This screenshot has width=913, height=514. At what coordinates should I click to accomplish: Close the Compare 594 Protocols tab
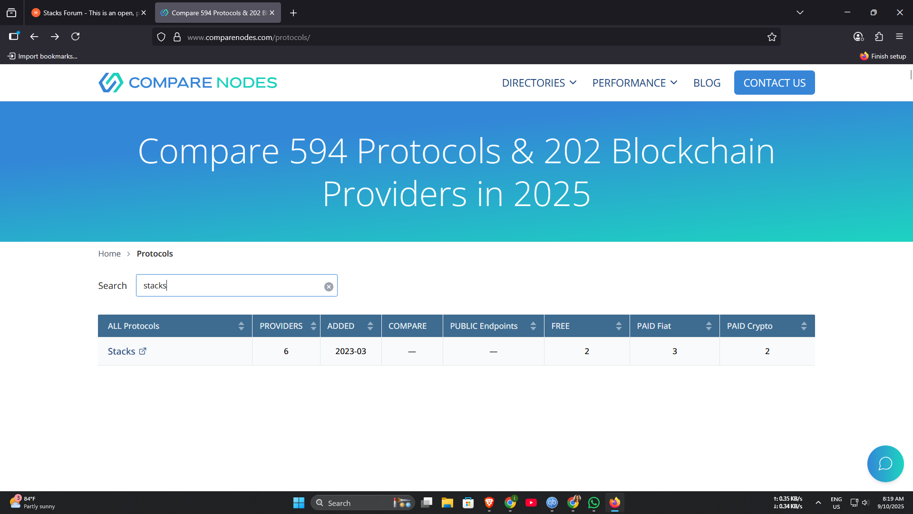pos(272,13)
